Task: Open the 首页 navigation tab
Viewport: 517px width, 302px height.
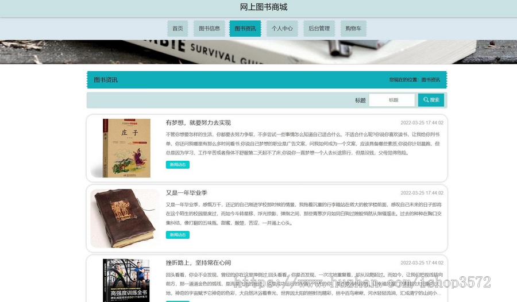Action: click(178, 28)
